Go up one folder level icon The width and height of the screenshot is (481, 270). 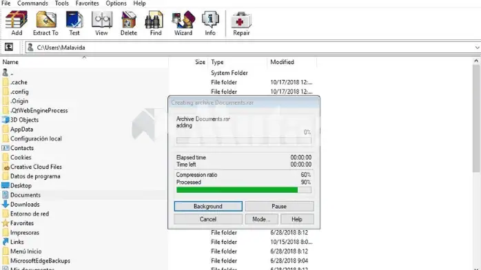click(9, 48)
